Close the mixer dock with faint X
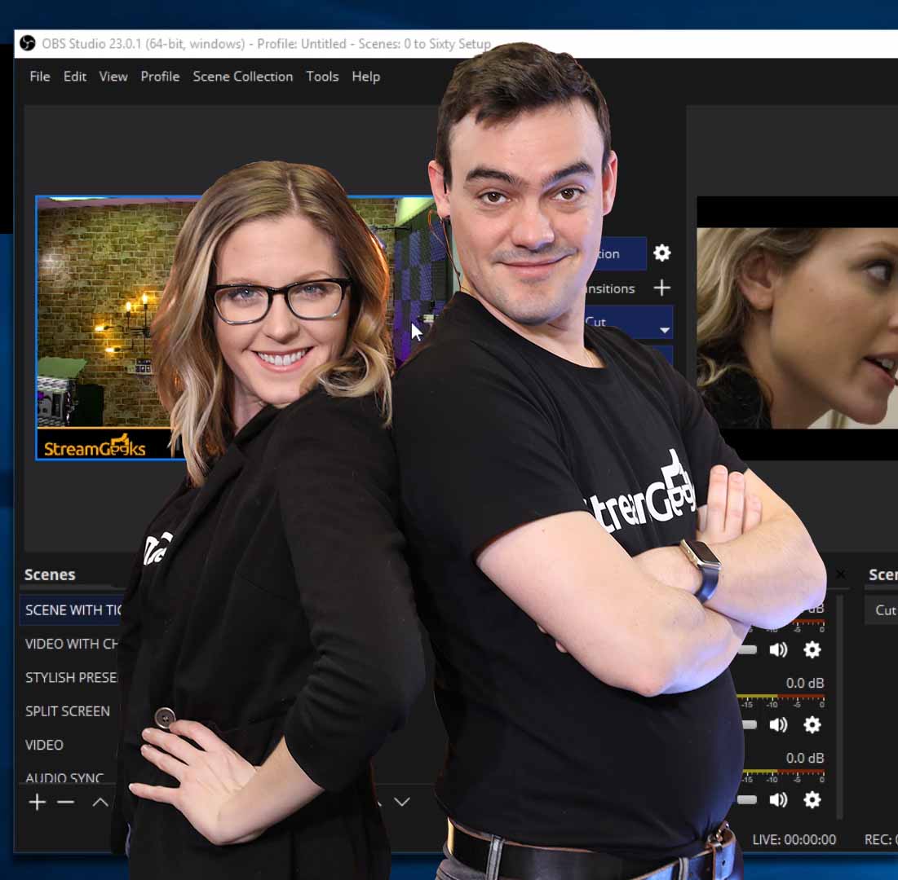 [840, 574]
